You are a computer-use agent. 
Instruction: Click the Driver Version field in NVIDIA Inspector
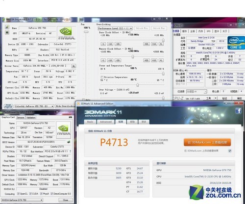(x=45, y=66)
